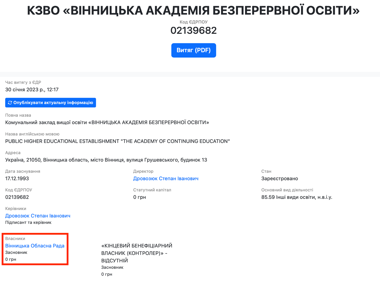Open the Директор link Дровозюк Степан Іванович
380x283 pixels.
(166, 179)
